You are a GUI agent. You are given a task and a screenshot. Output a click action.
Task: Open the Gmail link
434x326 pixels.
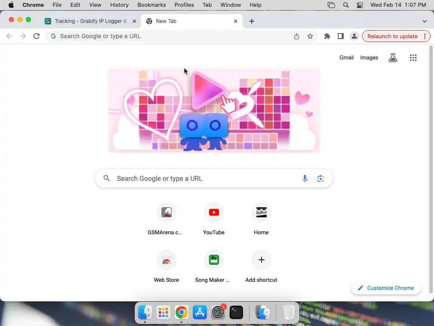347,58
